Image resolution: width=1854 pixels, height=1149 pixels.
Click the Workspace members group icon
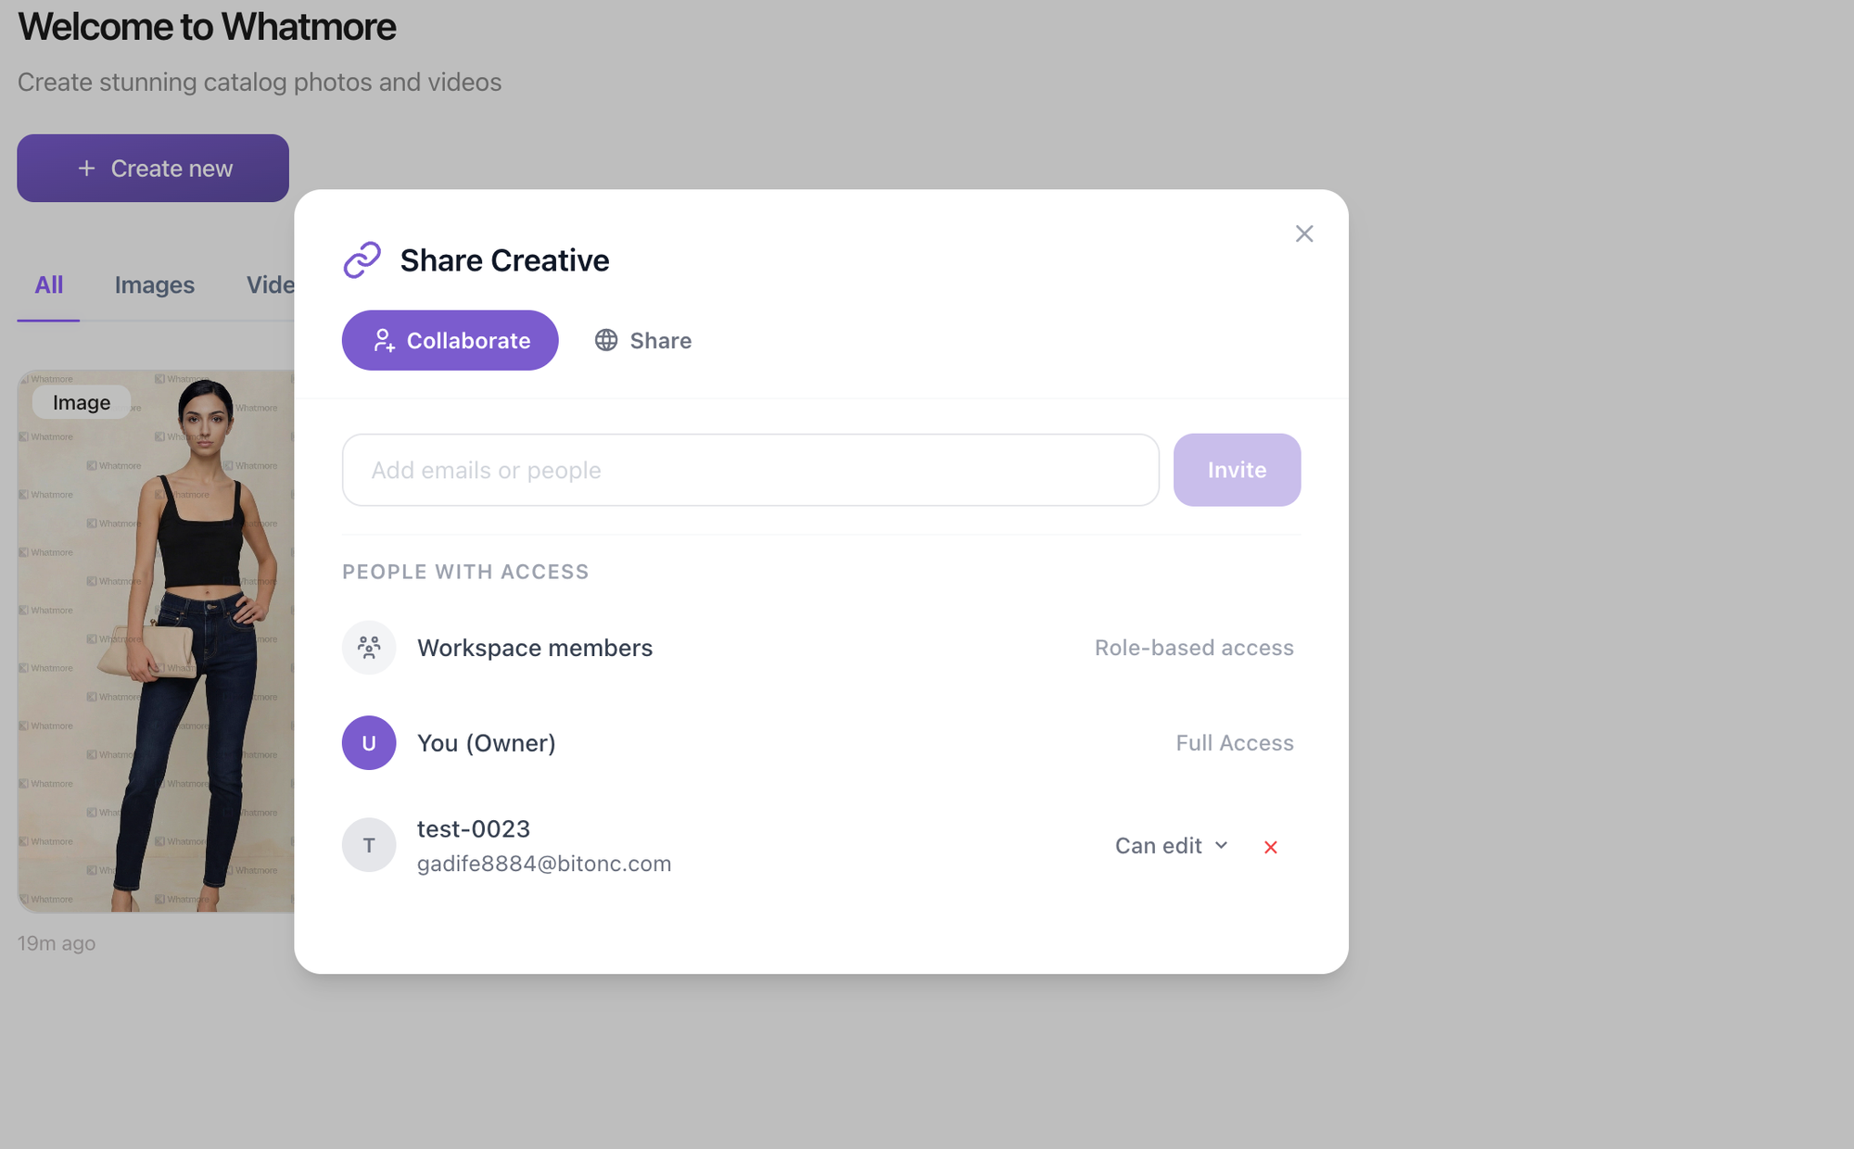pyautogui.click(x=369, y=648)
